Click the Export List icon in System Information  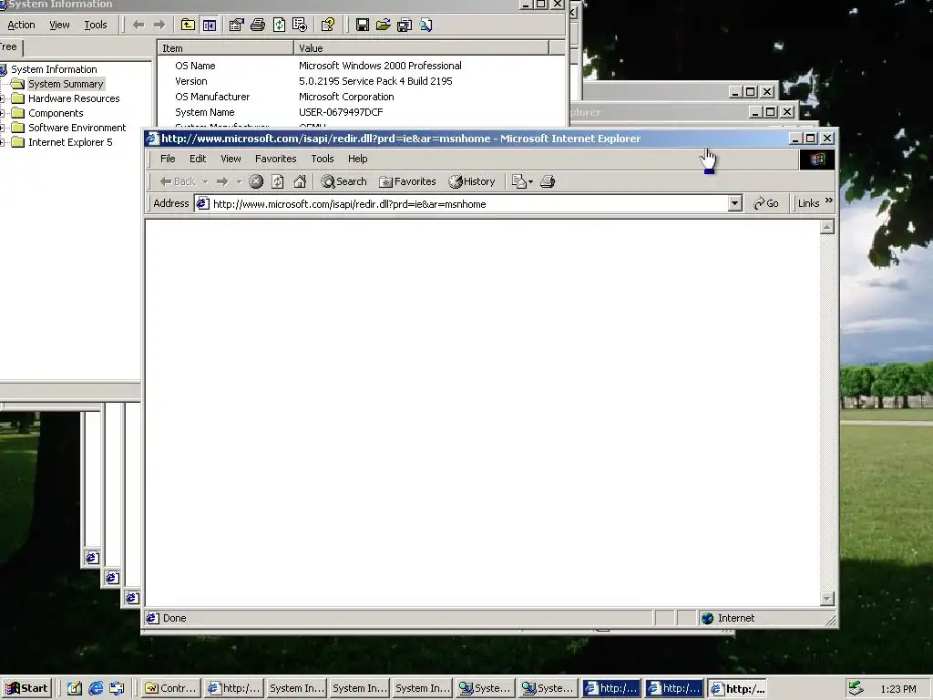300,25
